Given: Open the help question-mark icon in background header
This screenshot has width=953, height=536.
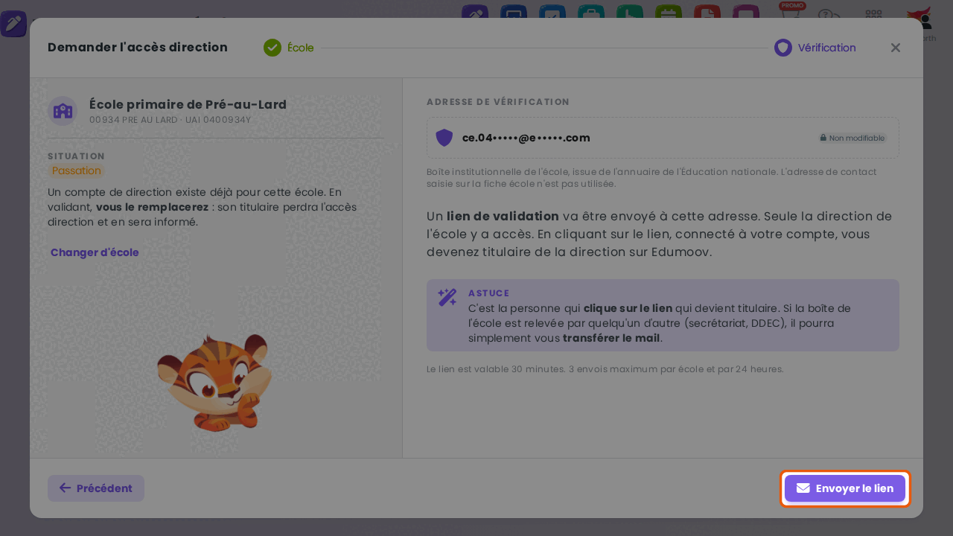Looking at the screenshot, I should (829, 16).
